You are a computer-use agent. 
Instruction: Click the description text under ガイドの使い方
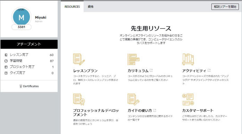point(150,118)
